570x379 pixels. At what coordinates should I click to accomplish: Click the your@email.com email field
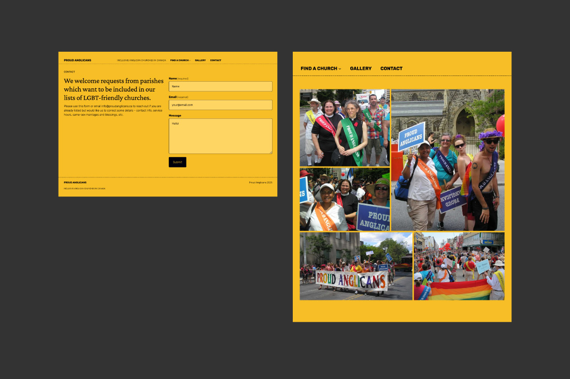(220, 105)
